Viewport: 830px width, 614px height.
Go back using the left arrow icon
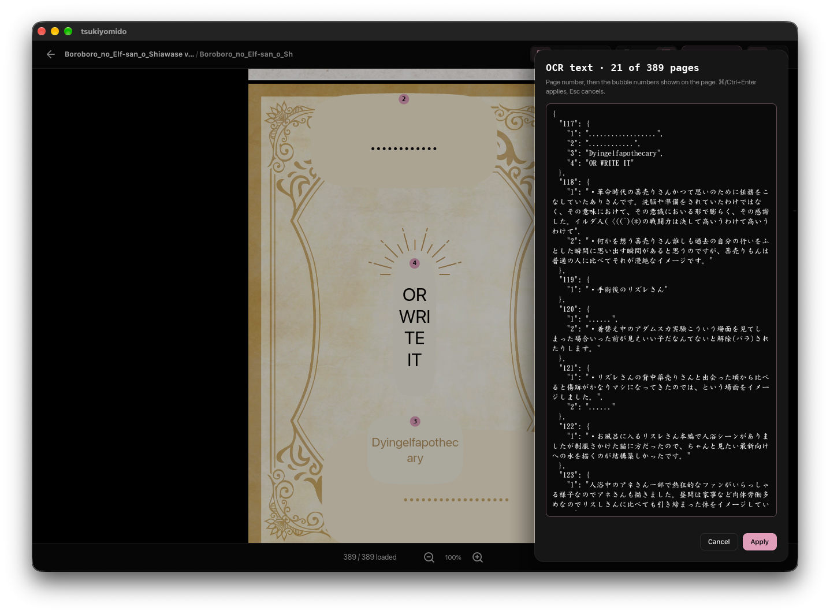pyautogui.click(x=51, y=54)
